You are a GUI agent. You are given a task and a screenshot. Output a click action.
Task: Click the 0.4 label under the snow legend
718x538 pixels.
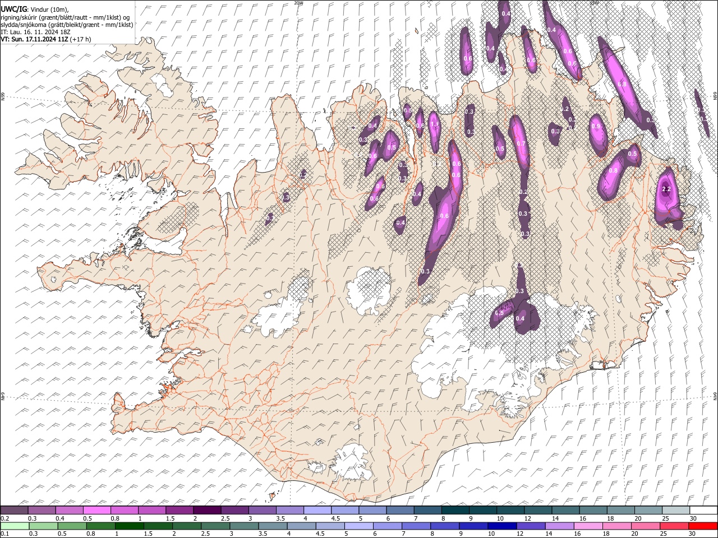click(x=60, y=518)
